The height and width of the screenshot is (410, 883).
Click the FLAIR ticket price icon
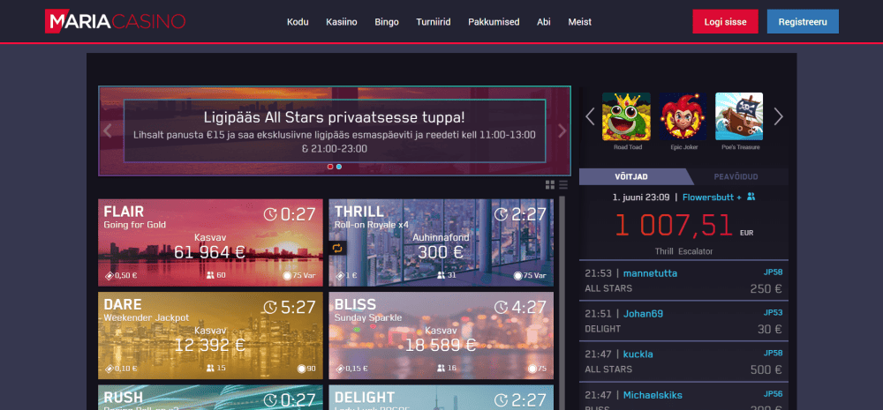pos(109,276)
